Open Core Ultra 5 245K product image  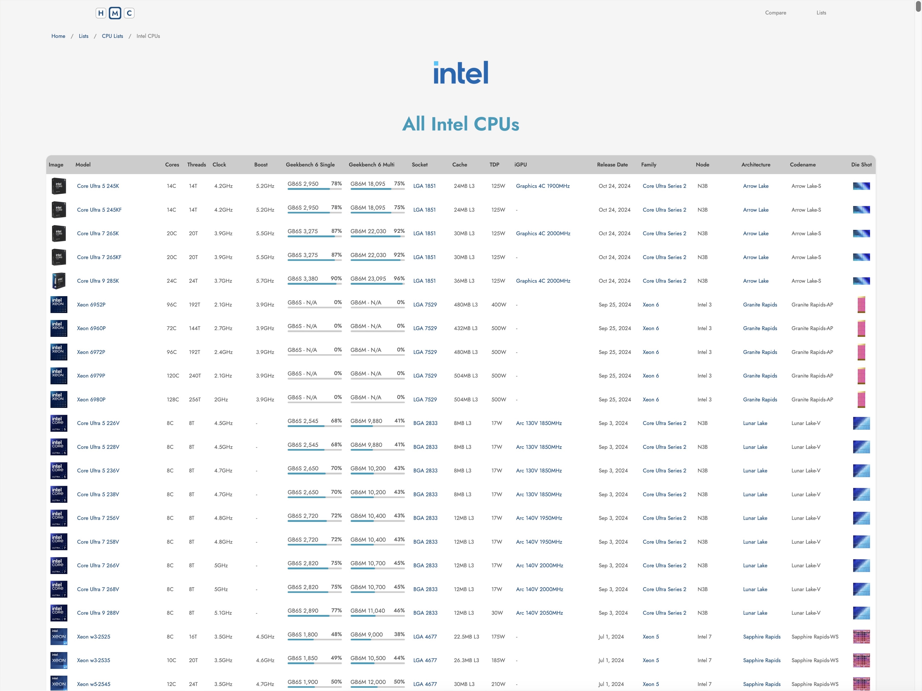pyautogui.click(x=59, y=186)
